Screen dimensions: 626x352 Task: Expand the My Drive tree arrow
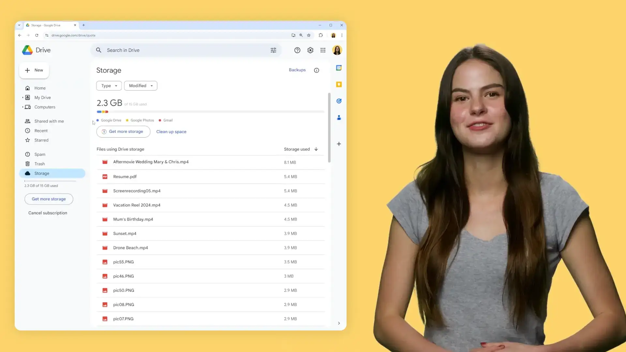[x=23, y=97]
